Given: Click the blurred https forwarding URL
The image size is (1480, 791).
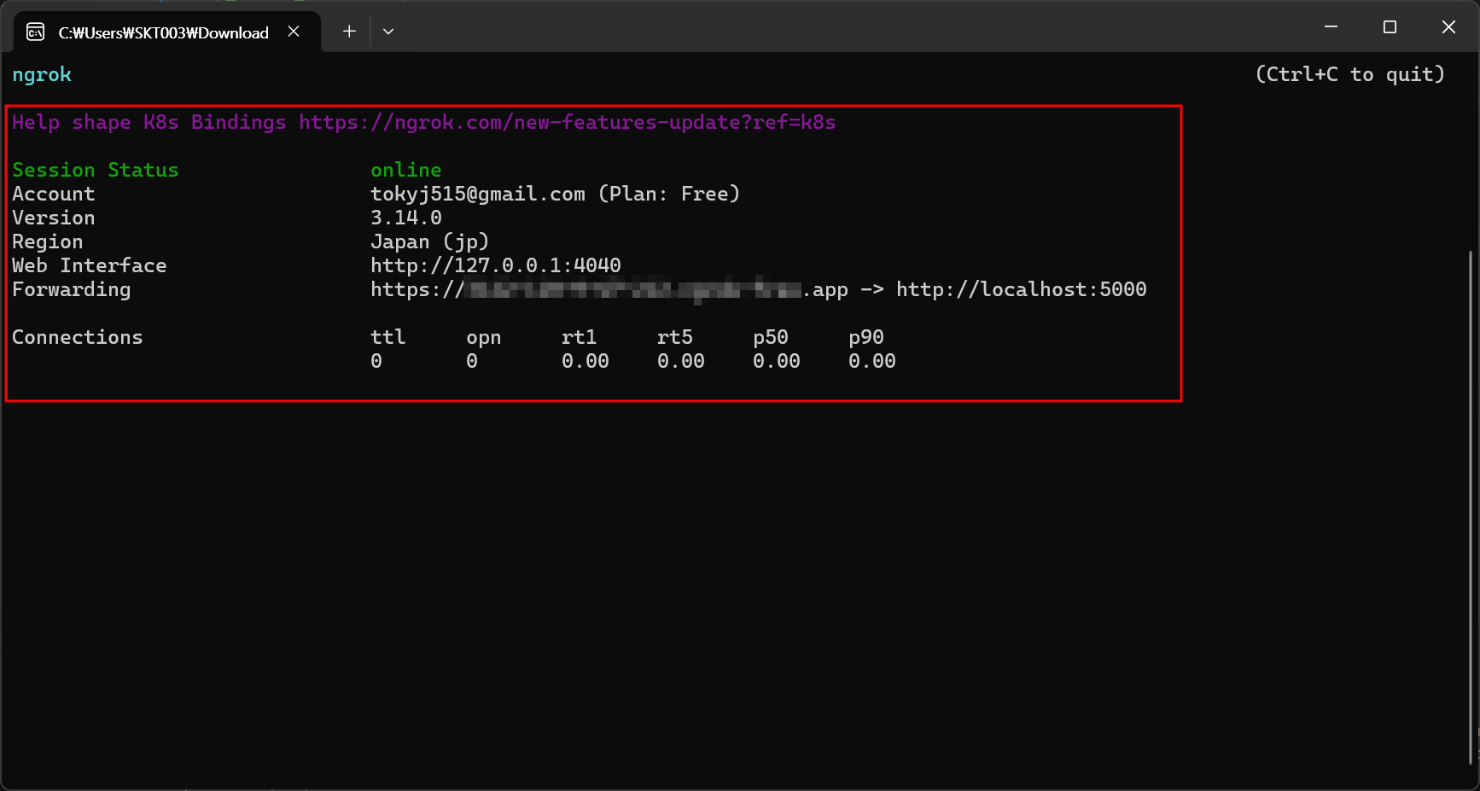Looking at the screenshot, I should point(609,289).
